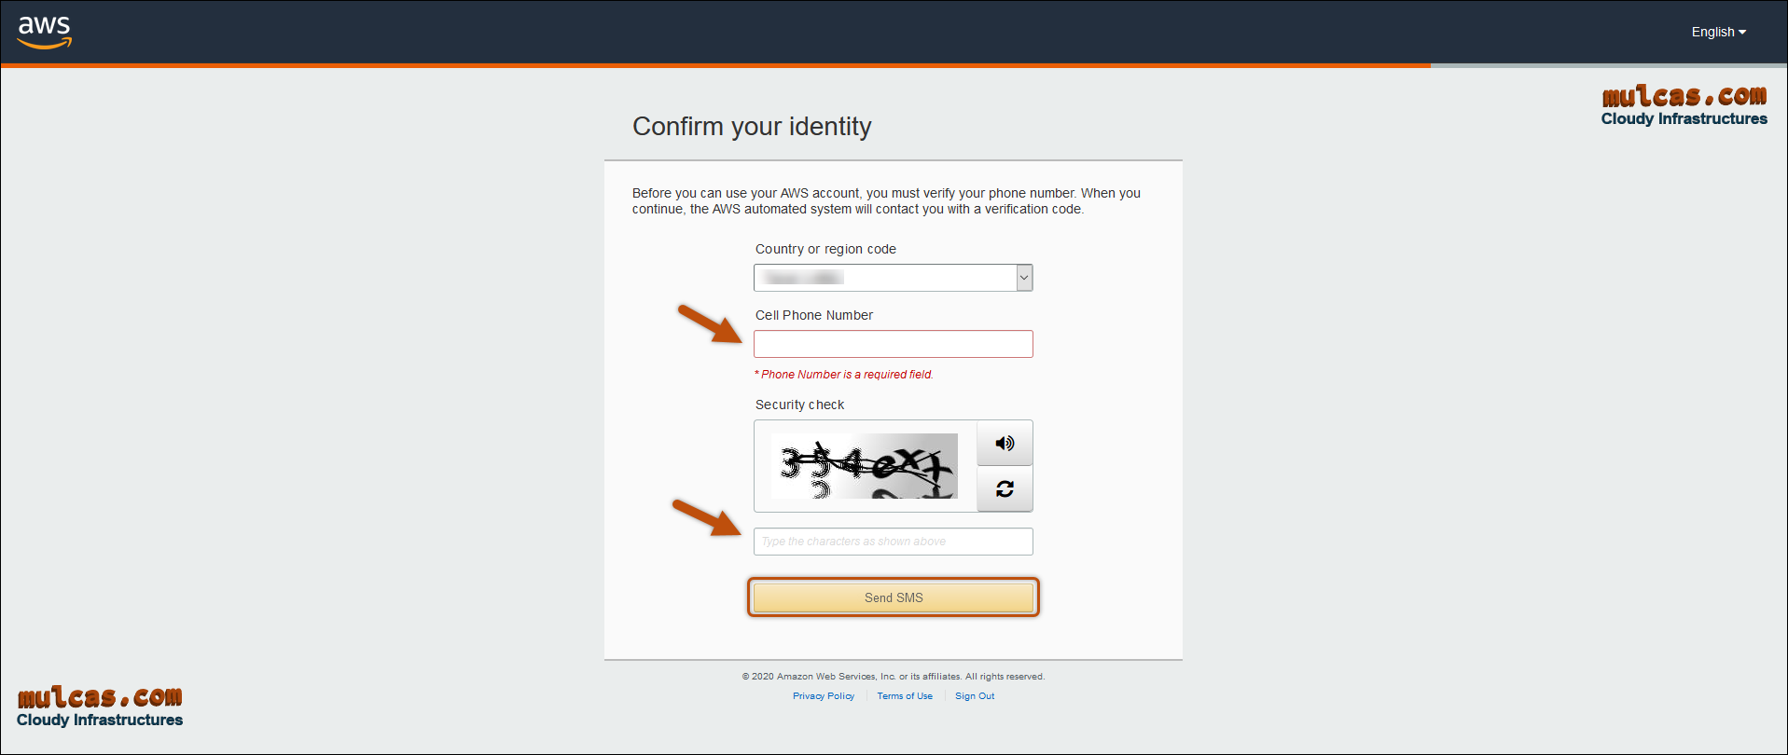Click the orange arrow beside Cell Phone Number
This screenshot has width=1788, height=755.
[710, 324]
